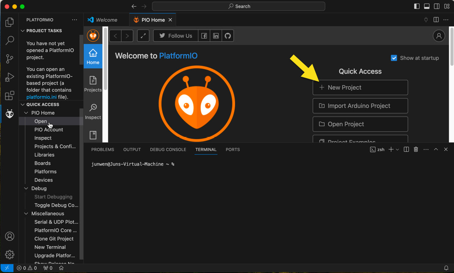
Task: Click the PIO Home forward arrow button
Action: 127,35
